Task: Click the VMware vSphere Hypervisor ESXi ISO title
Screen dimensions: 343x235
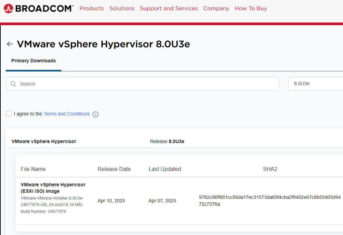Action: coord(53,188)
